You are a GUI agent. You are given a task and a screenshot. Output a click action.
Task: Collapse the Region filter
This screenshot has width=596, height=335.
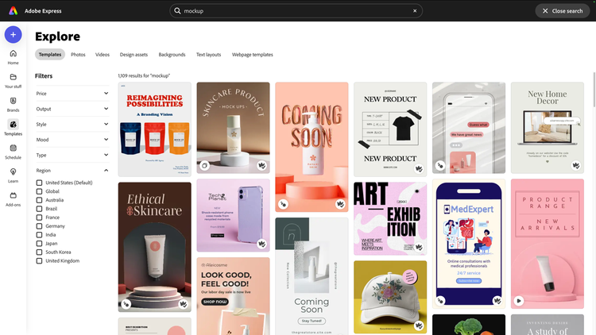pyautogui.click(x=72, y=171)
